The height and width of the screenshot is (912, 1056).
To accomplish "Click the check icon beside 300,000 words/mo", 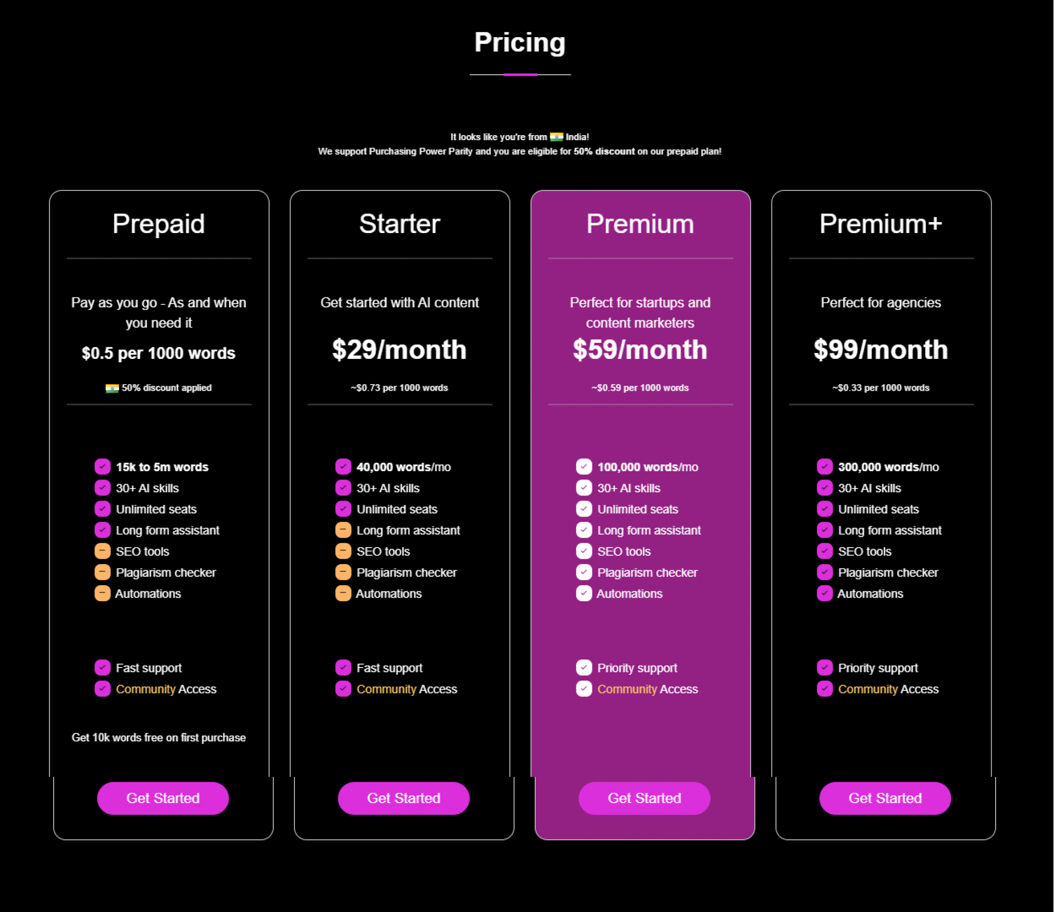I will tap(824, 467).
